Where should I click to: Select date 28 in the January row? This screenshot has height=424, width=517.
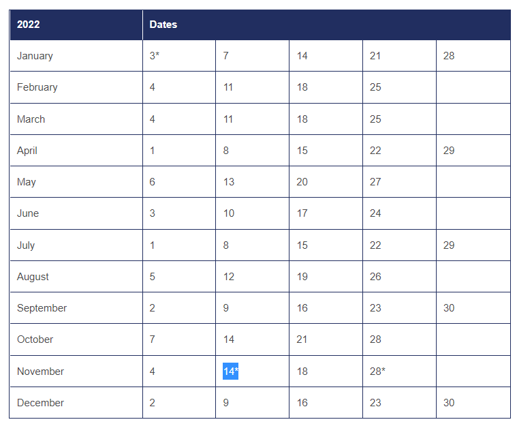[x=449, y=56]
